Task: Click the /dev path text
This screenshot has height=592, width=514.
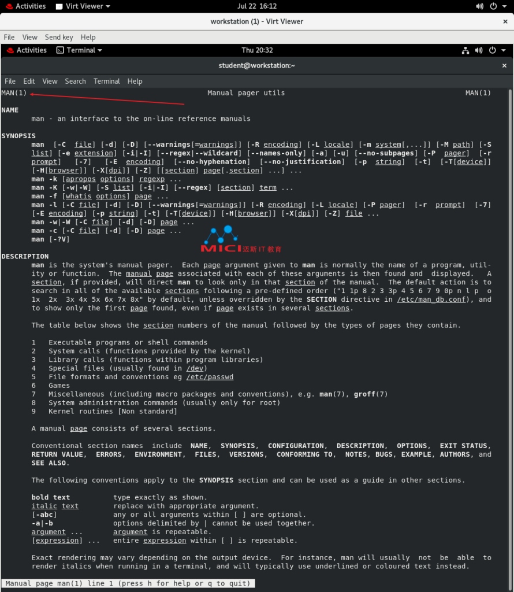Action: (x=195, y=368)
